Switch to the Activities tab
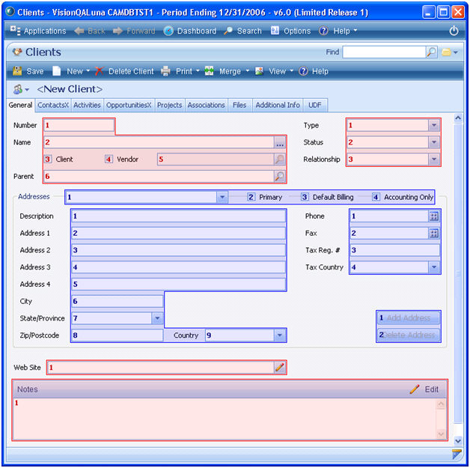The width and height of the screenshot is (470, 468). [x=87, y=105]
